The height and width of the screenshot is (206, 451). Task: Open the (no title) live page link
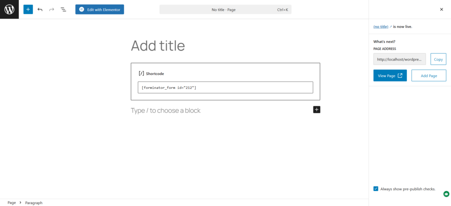pos(381,26)
